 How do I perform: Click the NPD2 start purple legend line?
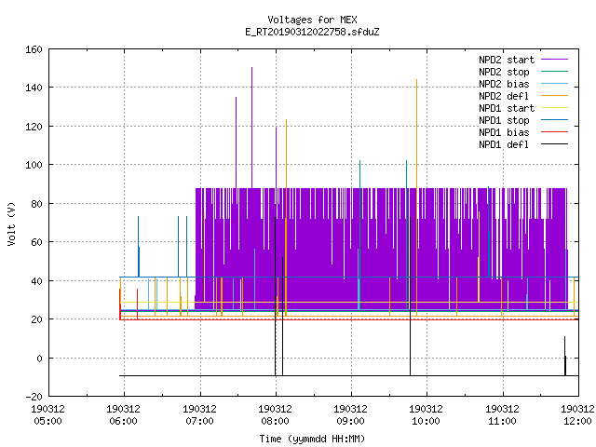(x=554, y=60)
